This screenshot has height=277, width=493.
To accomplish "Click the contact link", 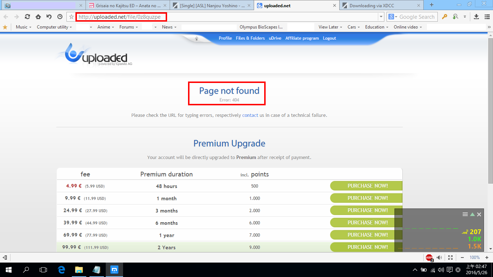I will [250, 115].
